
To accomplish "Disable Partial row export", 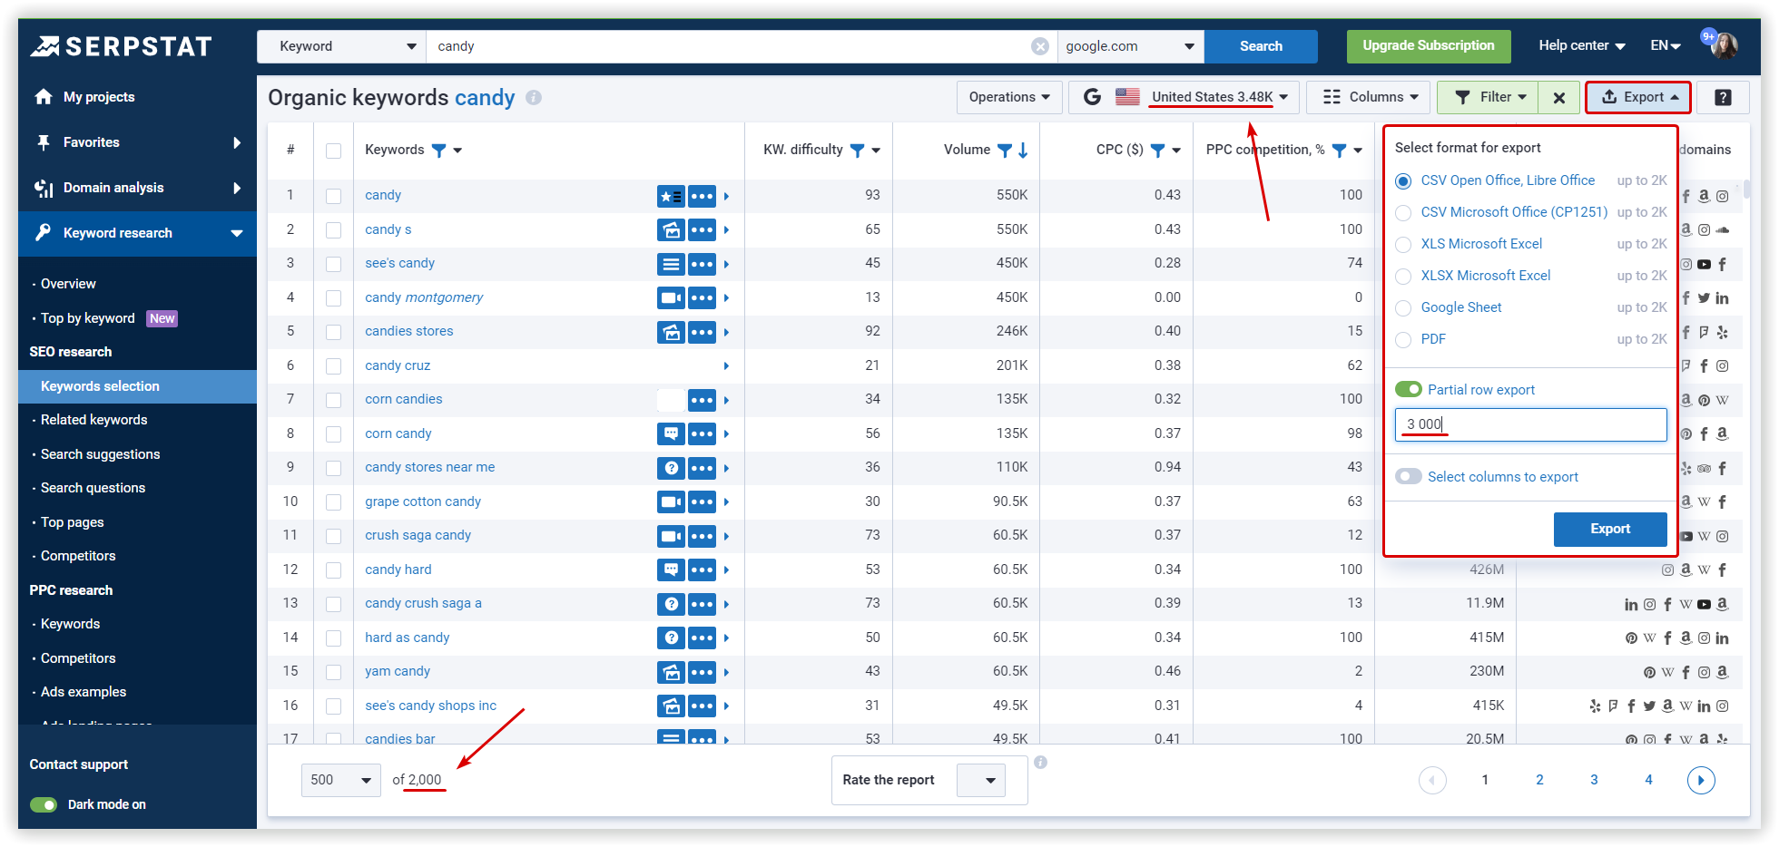I will 1409,388.
